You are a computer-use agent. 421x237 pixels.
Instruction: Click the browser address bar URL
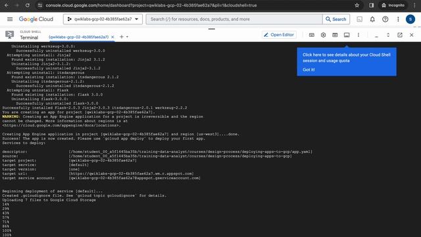pos(151,5)
